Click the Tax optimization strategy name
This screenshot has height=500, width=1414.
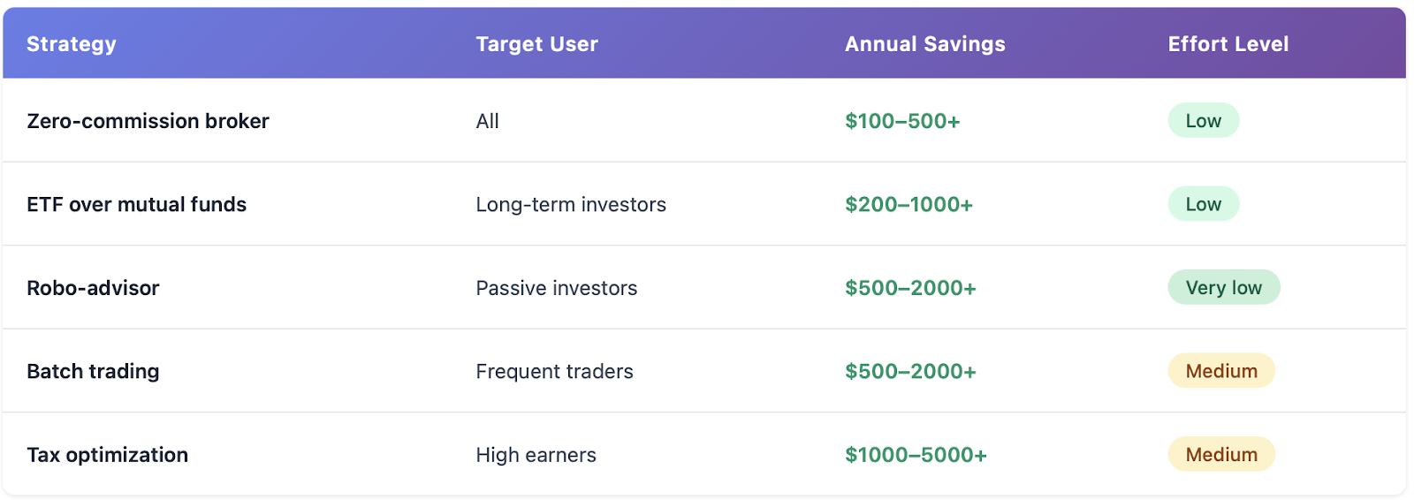[107, 455]
